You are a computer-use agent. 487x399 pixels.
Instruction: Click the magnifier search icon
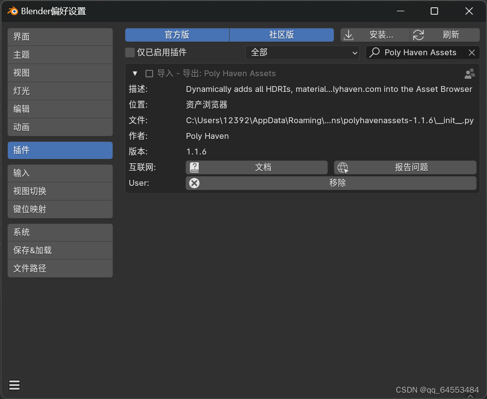[x=374, y=52]
